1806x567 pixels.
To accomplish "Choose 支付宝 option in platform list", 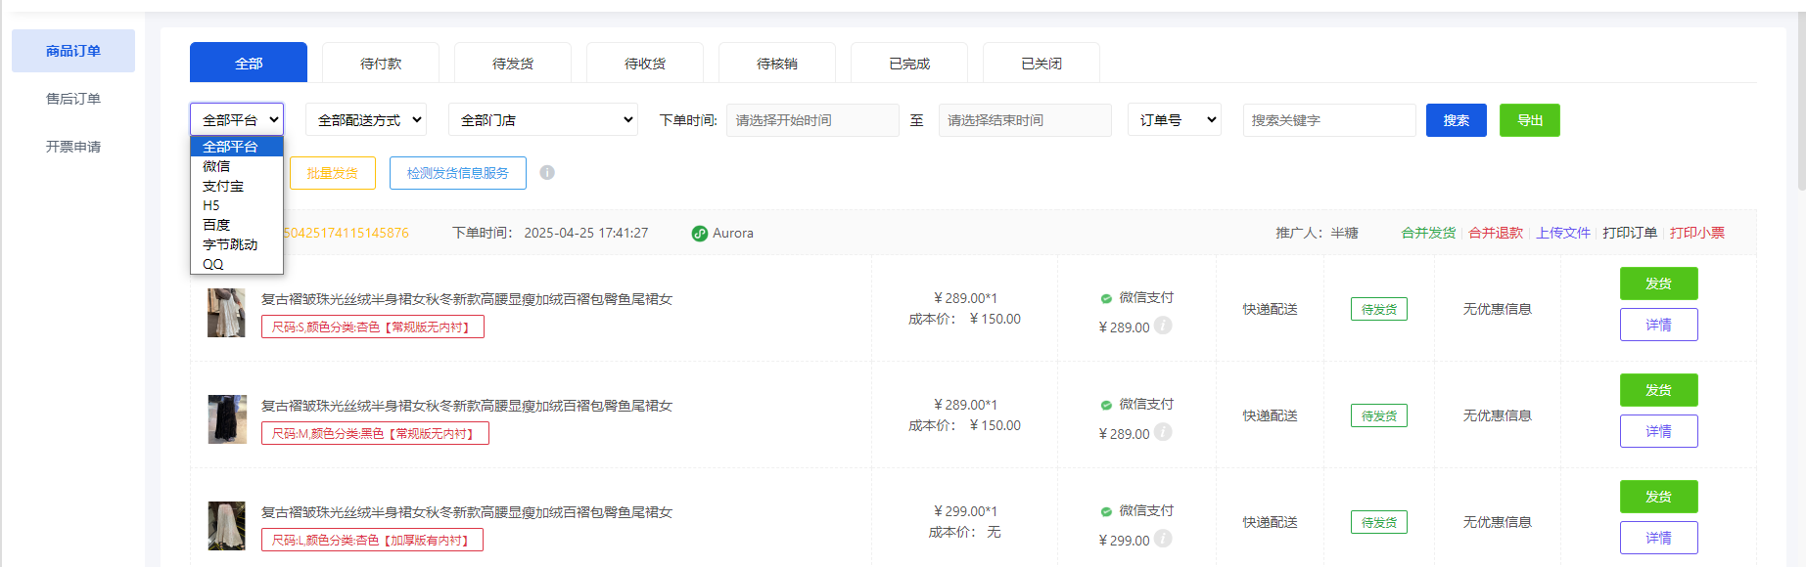I will (x=223, y=186).
